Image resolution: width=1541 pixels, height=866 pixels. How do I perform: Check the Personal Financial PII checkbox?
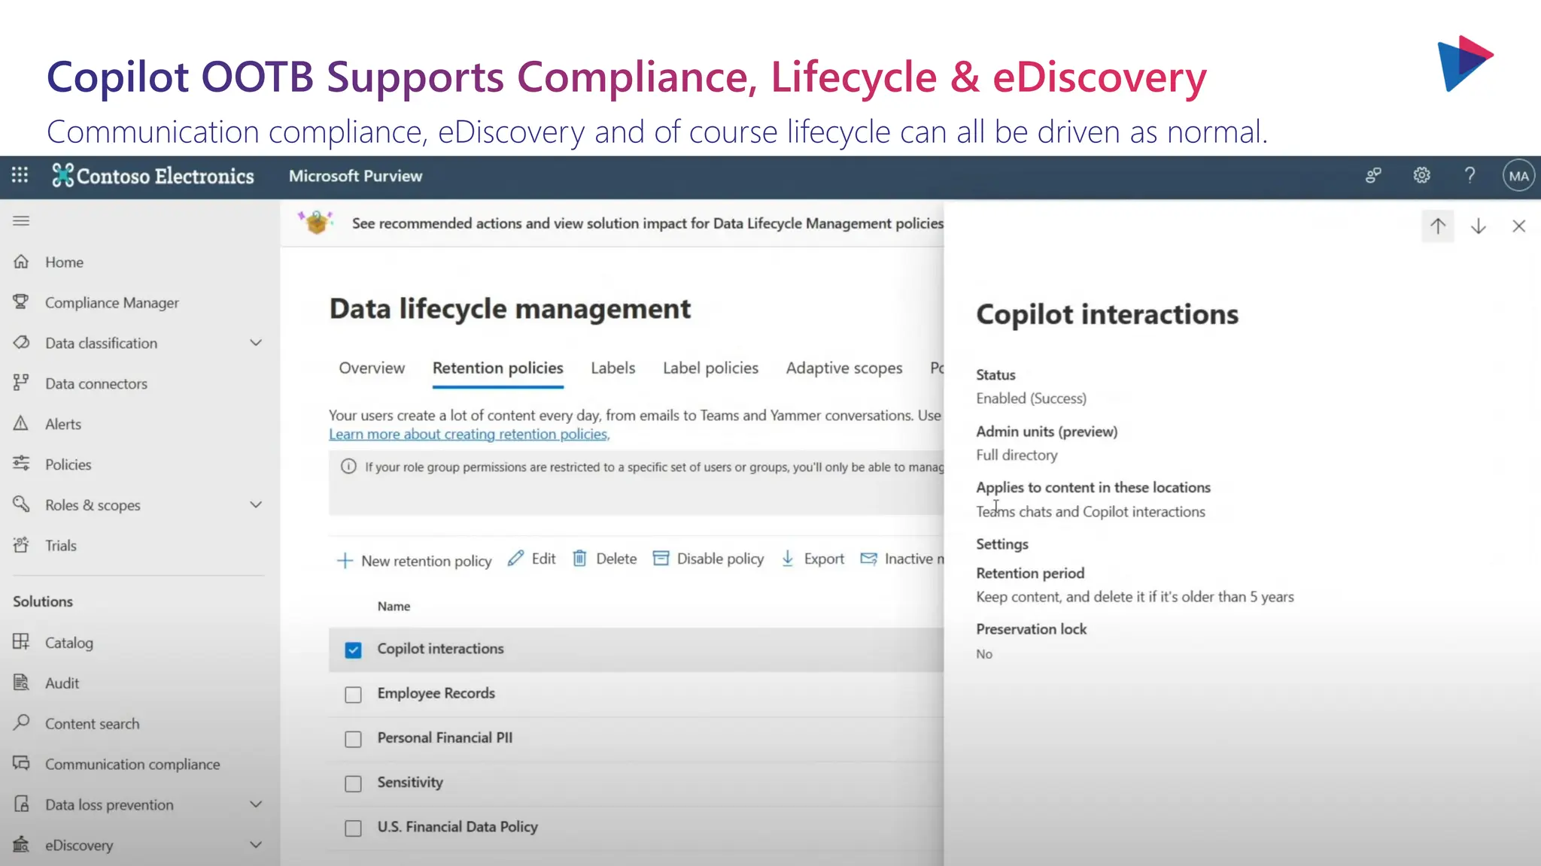(353, 739)
